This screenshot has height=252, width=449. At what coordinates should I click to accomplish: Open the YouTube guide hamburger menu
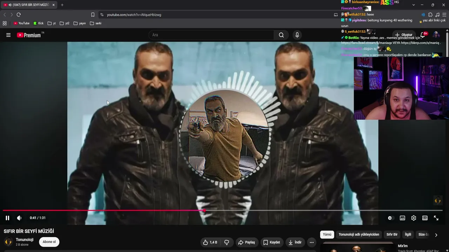[x=8, y=35]
